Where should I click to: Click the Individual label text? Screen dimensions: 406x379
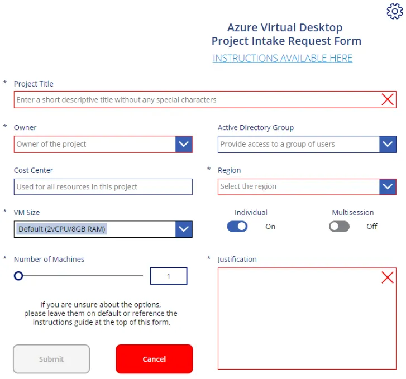[x=251, y=213]
